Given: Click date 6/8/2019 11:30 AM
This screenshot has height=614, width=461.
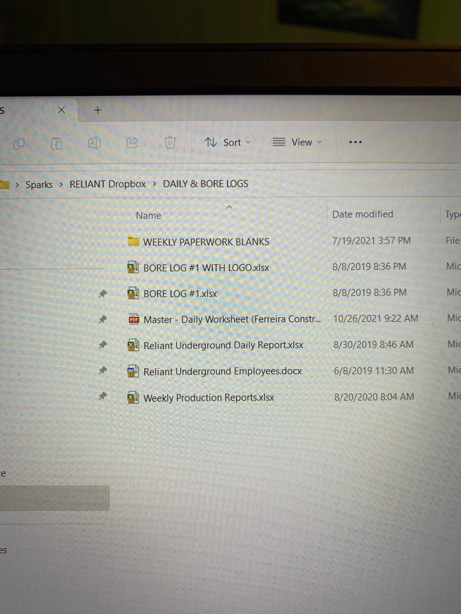Looking at the screenshot, I should tap(374, 371).
